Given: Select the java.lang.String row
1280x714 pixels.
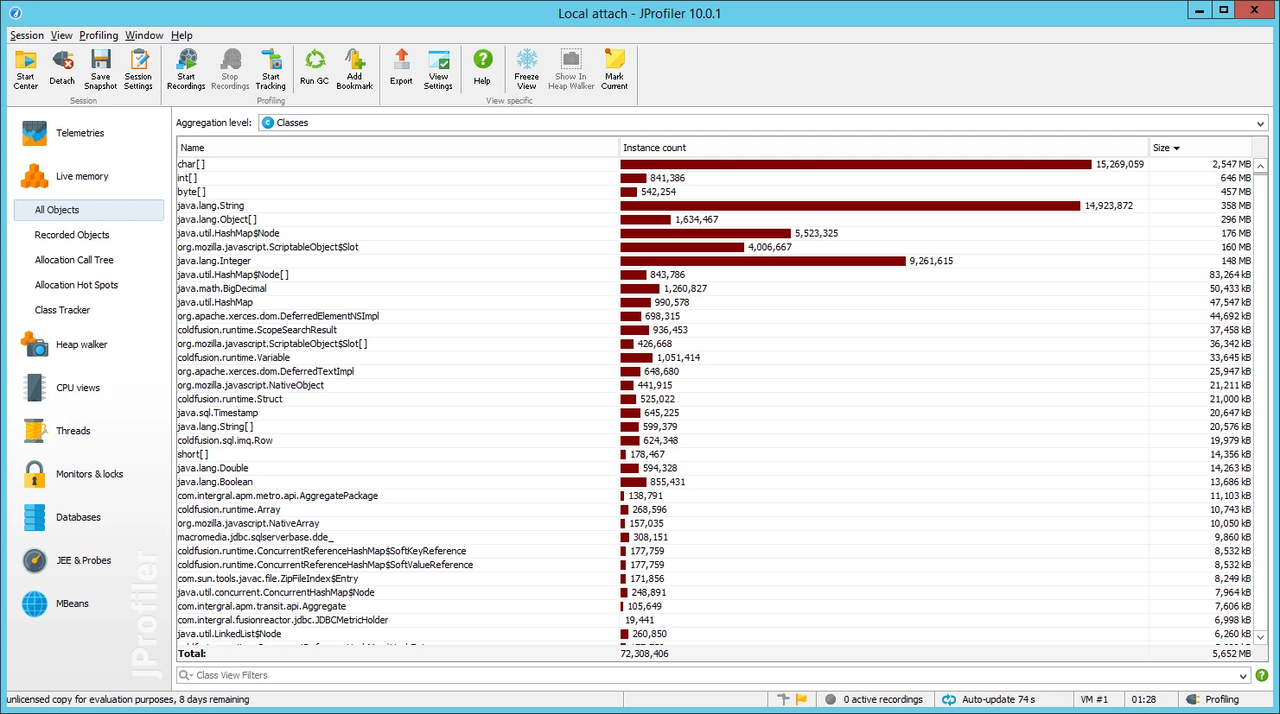Looking at the screenshot, I should pyautogui.click(x=715, y=205).
